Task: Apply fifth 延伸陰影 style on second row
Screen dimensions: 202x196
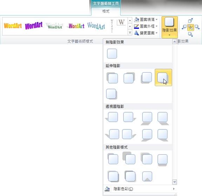Action: click(x=112, y=94)
